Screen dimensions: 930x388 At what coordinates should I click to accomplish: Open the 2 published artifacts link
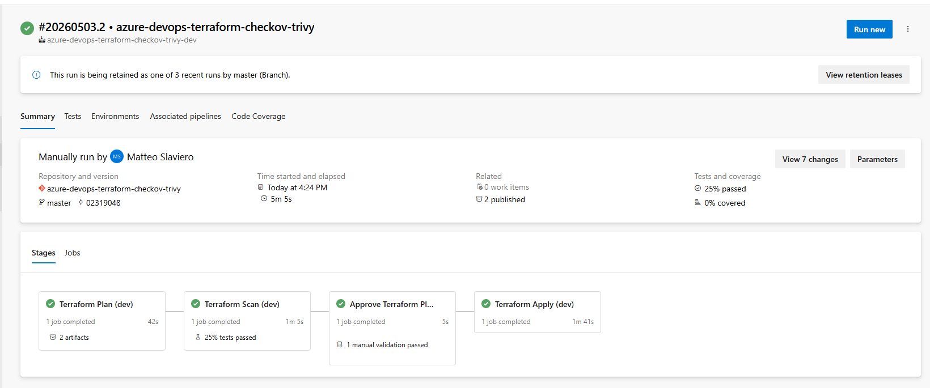[505, 199]
